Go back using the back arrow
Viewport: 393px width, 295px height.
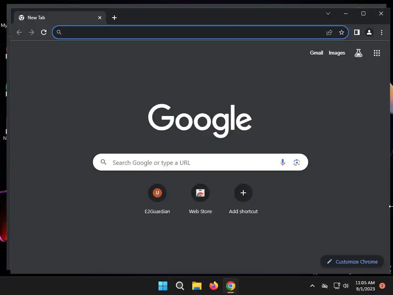point(19,32)
